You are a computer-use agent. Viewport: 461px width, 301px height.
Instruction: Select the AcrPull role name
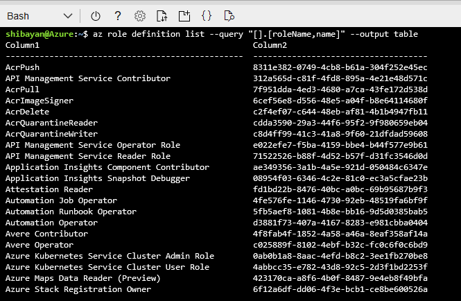pos(22,89)
